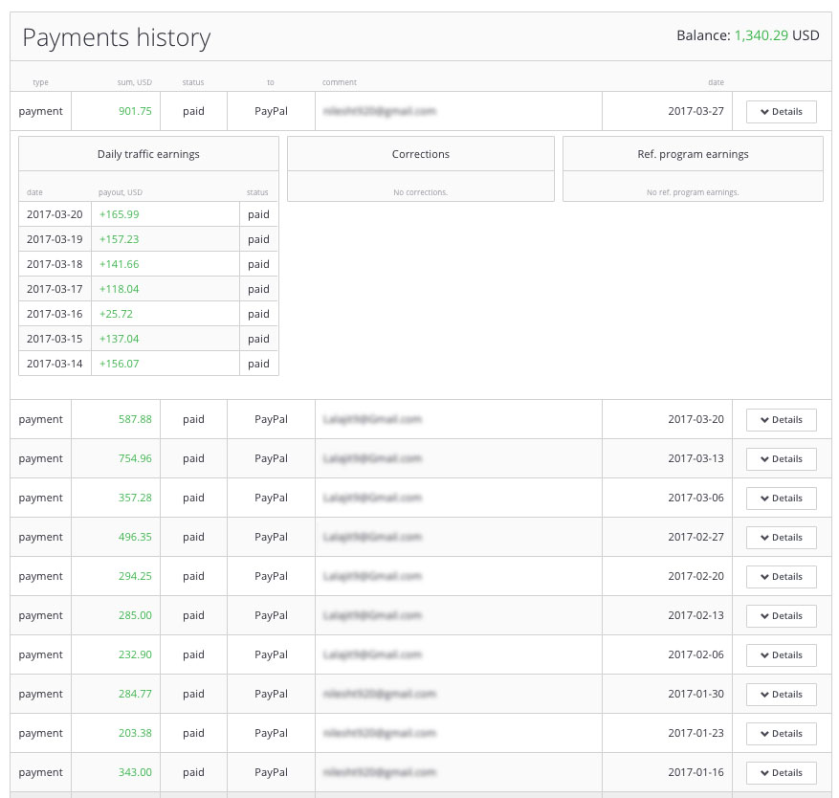839x798 pixels.
Task: Select the 754.96 payment sum
Action: 135,458
